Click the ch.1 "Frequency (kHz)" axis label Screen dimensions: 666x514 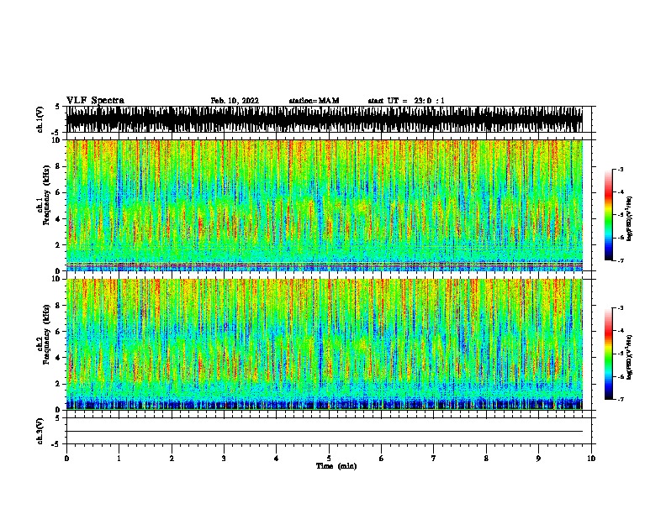pos(46,196)
